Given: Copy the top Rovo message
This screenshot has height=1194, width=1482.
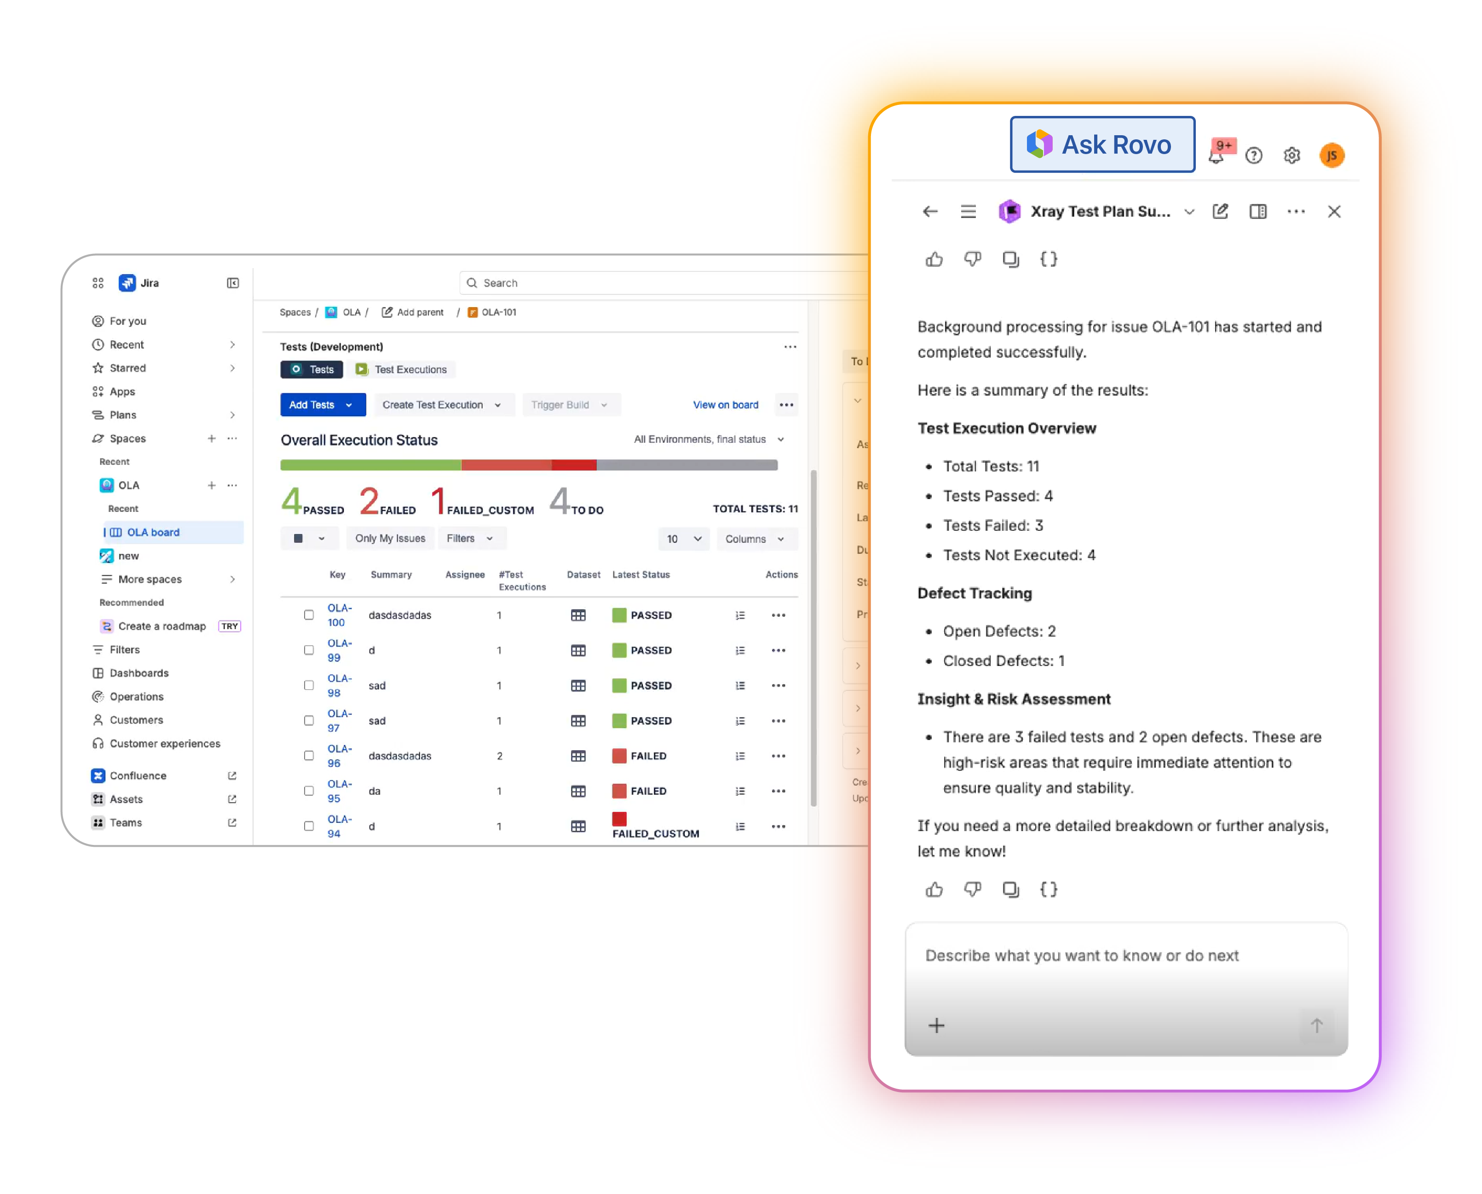Looking at the screenshot, I should point(1010,259).
